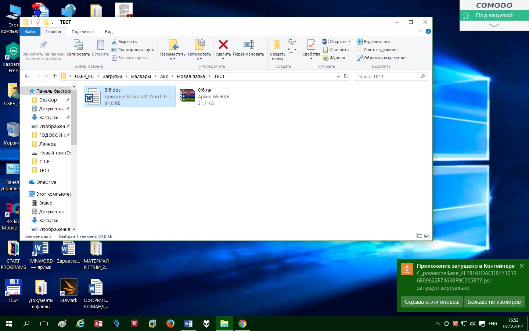Image resolution: width=529 pixels, height=331 pixels.
Task: Switch to the View (Вид) ribbon tab
Action: 109,32
